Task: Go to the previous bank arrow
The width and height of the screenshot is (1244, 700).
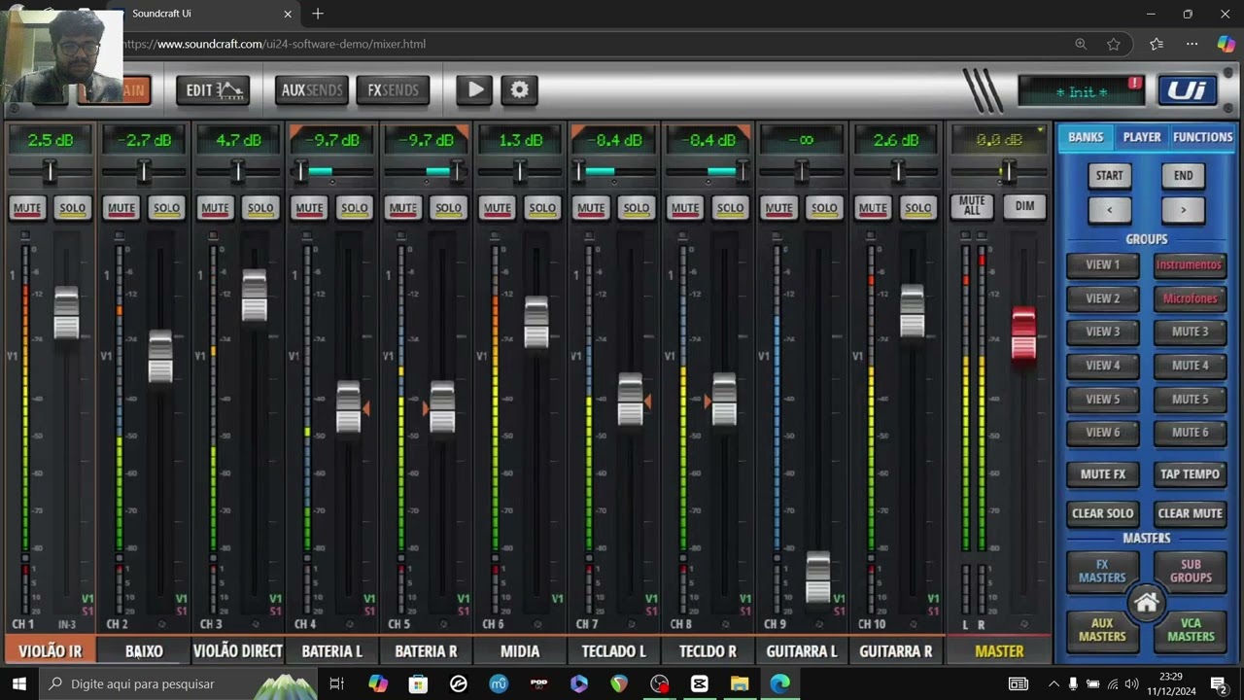Action: [1109, 210]
